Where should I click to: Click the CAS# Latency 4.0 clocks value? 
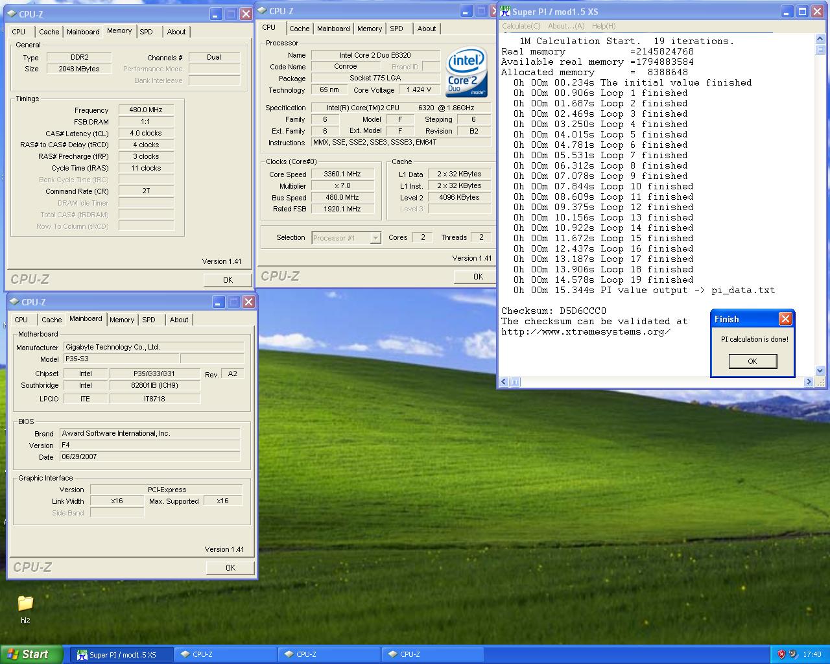click(x=146, y=133)
